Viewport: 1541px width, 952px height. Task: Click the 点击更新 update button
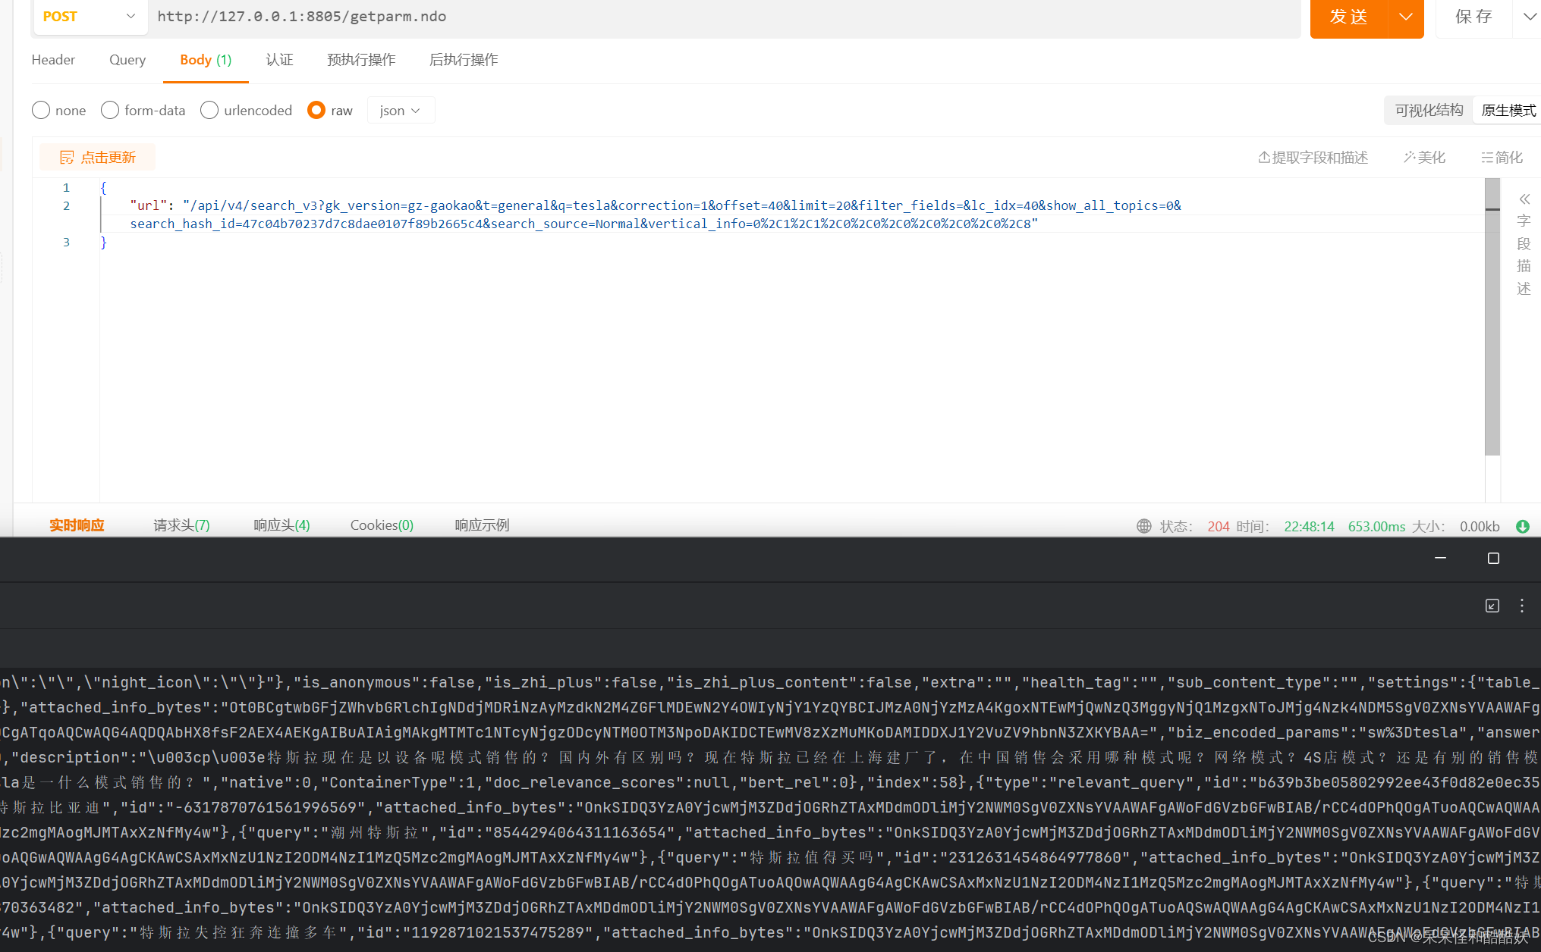point(98,158)
